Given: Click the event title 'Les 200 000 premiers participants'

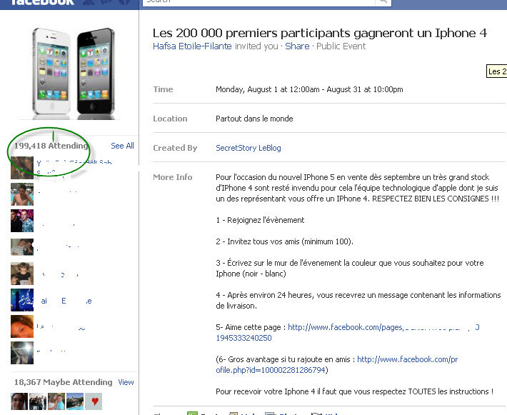Looking at the screenshot, I should (x=319, y=33).
